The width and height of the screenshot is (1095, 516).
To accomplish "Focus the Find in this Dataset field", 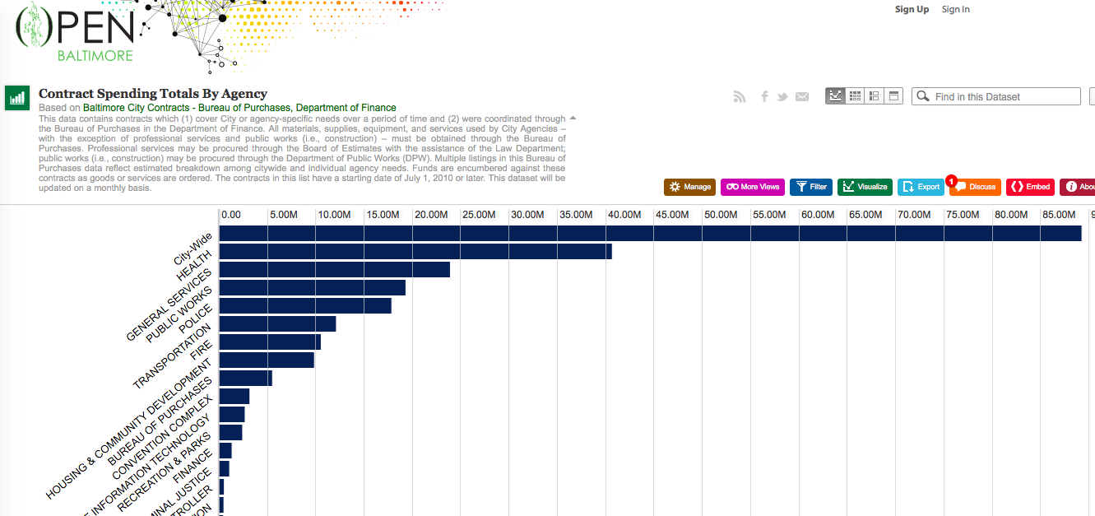I will (996, 96).
